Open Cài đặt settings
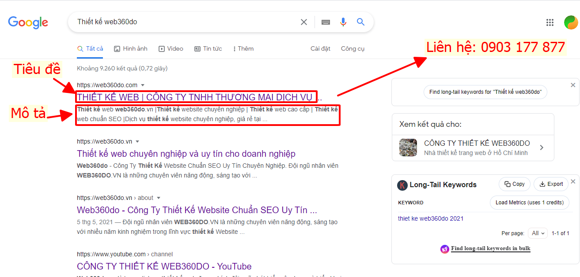Screen dimensions: 580x277 point(320,48)
